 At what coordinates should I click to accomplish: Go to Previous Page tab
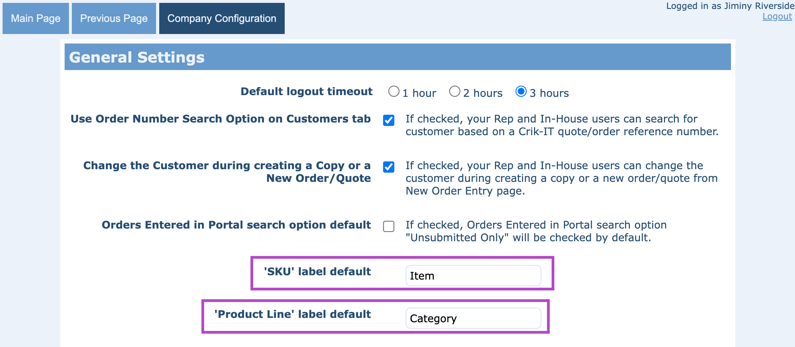(114, 18)
